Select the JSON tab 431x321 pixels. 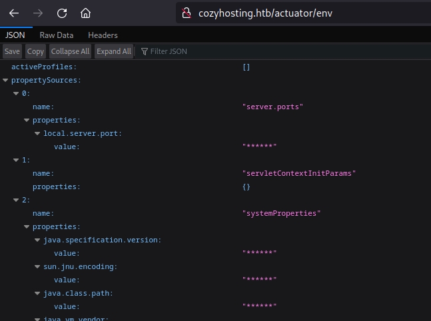pyautogui.click(x=16, y=35)
